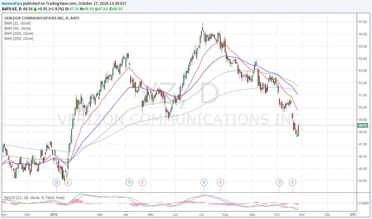Click the +0.91 (1.92%) change text
This screenshot has height=219, width=372.
coord(51,9)
